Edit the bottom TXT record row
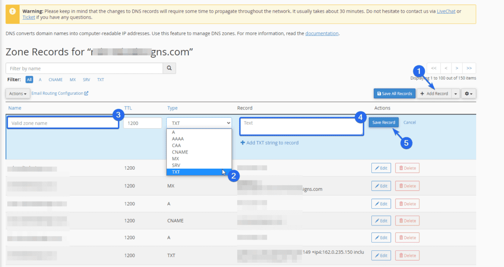Viewport: 504px width, 267px height. (x=381, y=255)
